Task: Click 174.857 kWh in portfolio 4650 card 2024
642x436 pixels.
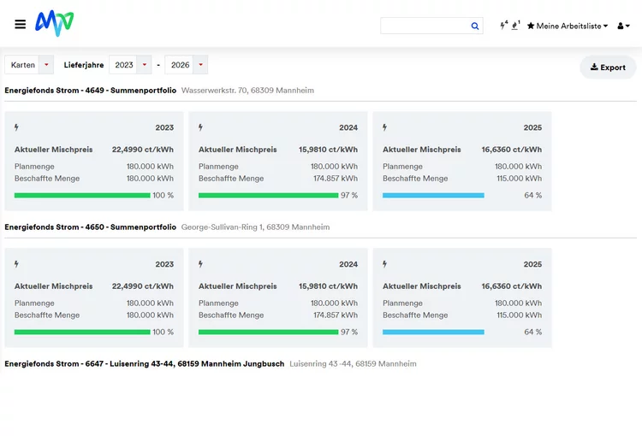Action: pos(336,315)
